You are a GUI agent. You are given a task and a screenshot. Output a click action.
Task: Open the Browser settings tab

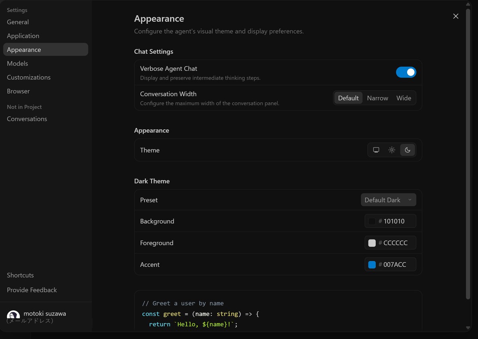click(x=45, y=91)
